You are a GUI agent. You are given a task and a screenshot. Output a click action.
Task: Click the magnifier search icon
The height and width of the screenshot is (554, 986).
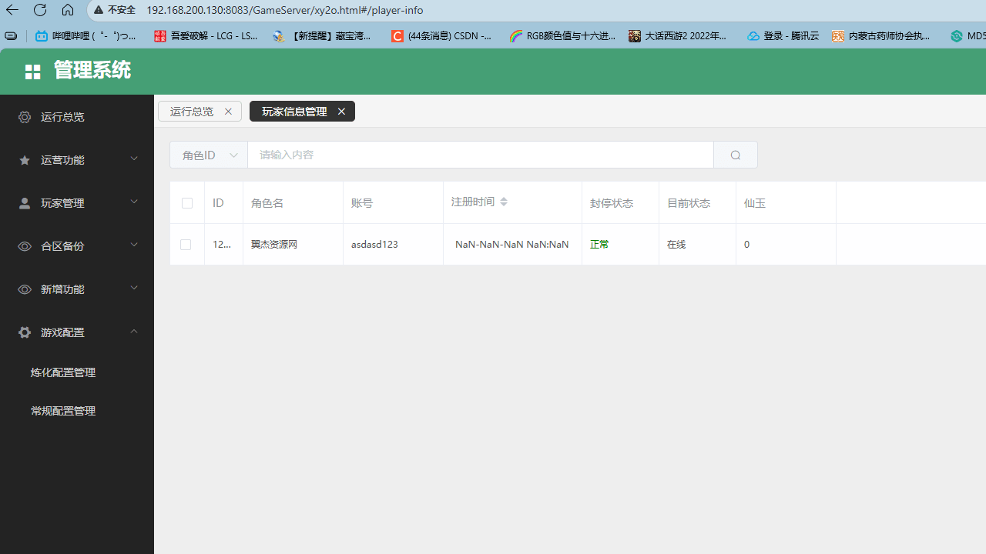point(735,155)
